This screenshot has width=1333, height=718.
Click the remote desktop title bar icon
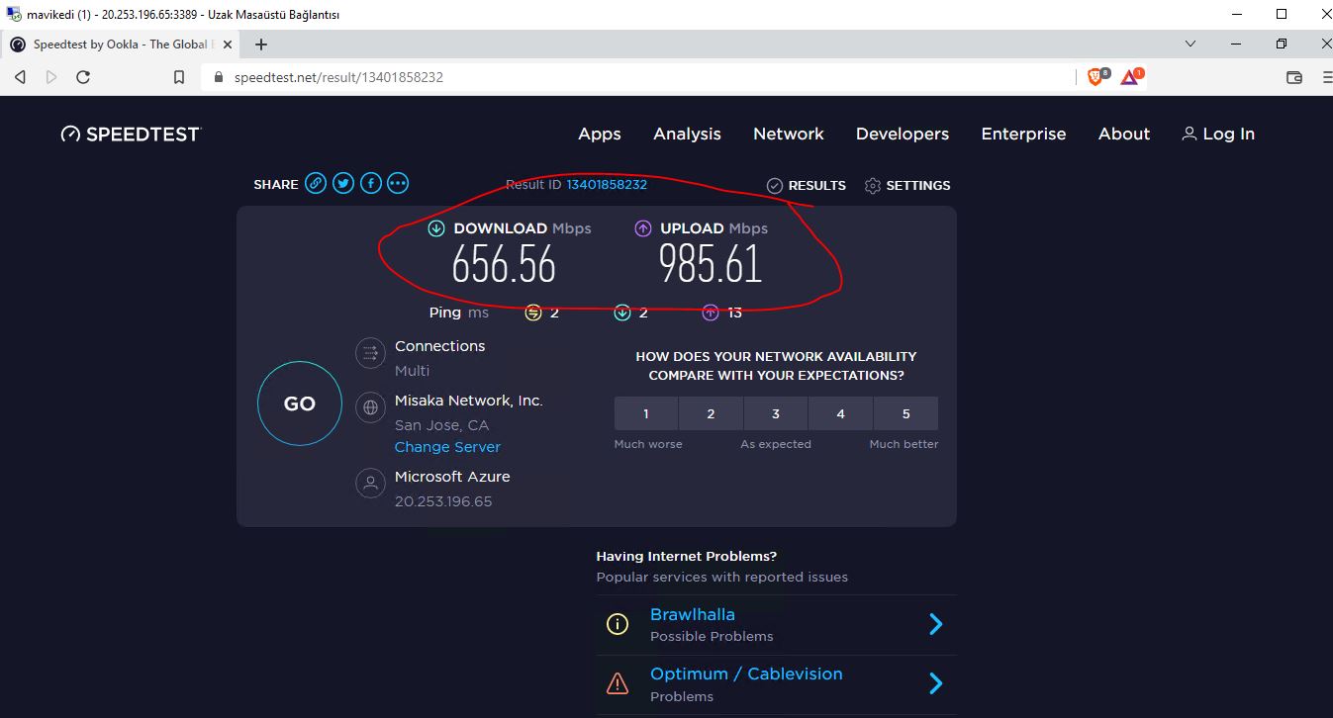coord(13,14)
